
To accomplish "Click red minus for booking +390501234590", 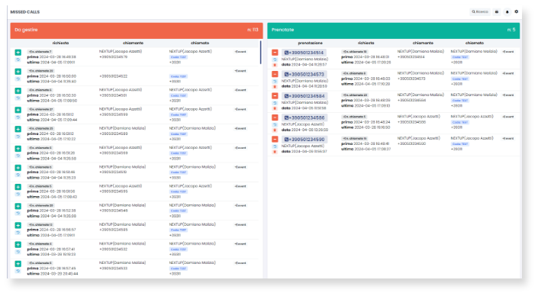I will tap(275, 140).
